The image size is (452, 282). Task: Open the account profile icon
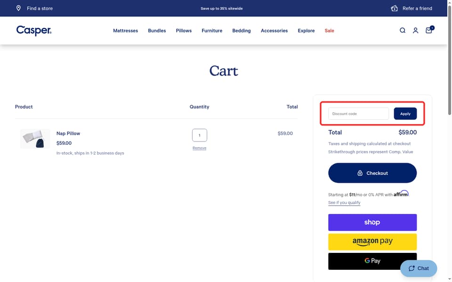point(415,30)
